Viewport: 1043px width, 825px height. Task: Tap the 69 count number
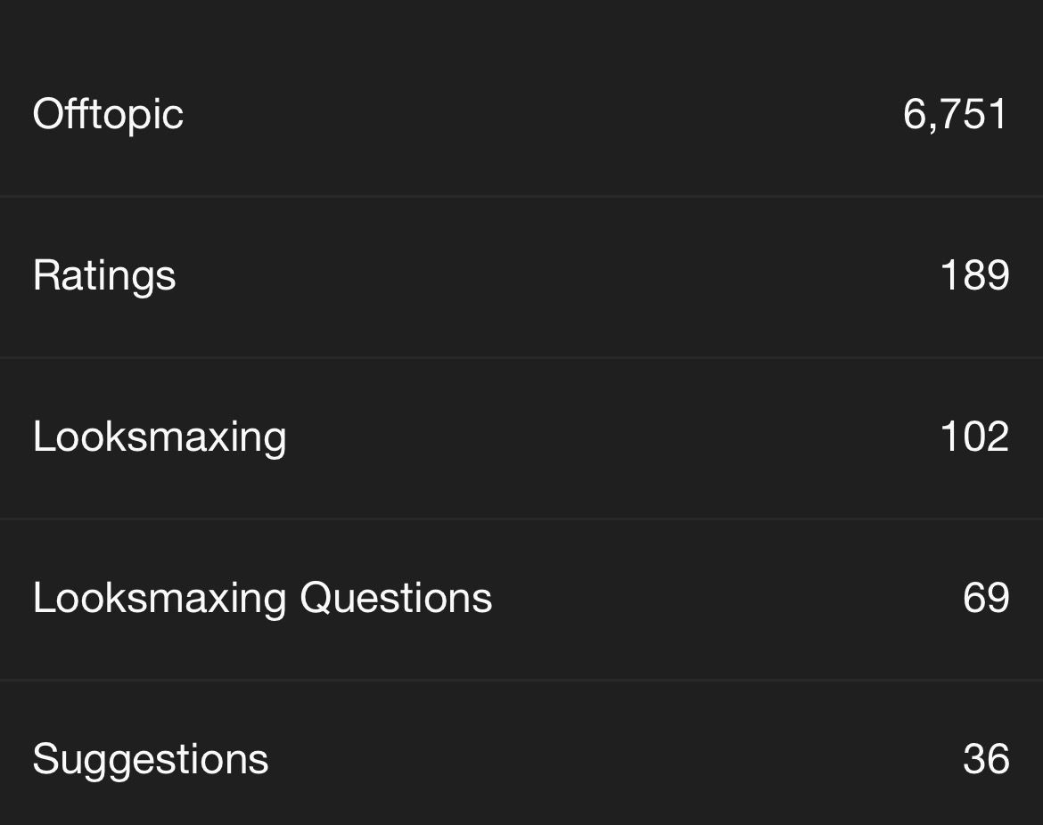click(986, 599)
